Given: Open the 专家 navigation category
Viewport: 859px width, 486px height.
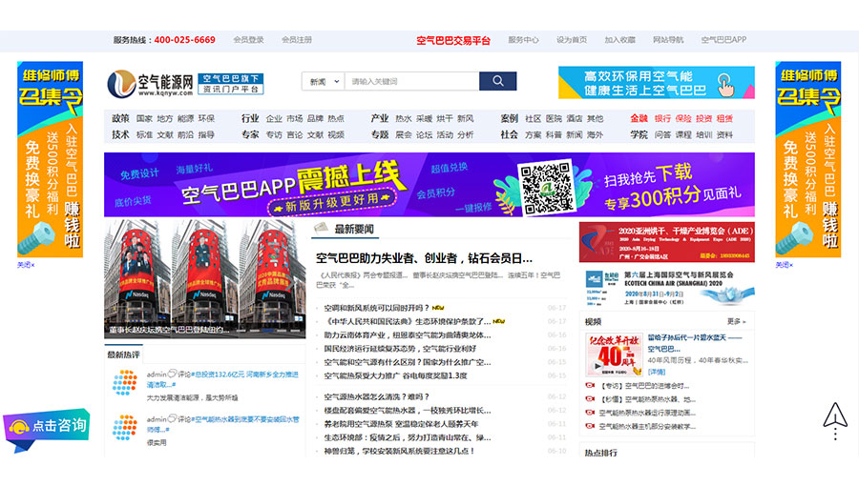Looking at the screenshot, I should click(x=250, y=134).
